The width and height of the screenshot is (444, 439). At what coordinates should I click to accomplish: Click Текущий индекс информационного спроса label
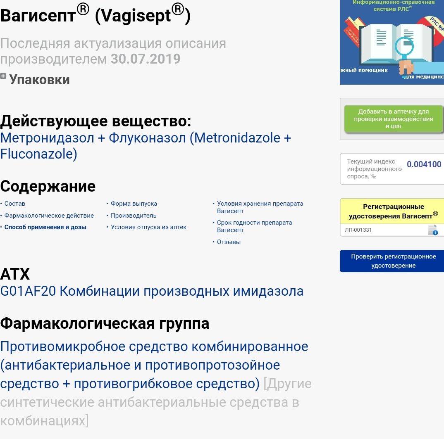click(374, 169)
